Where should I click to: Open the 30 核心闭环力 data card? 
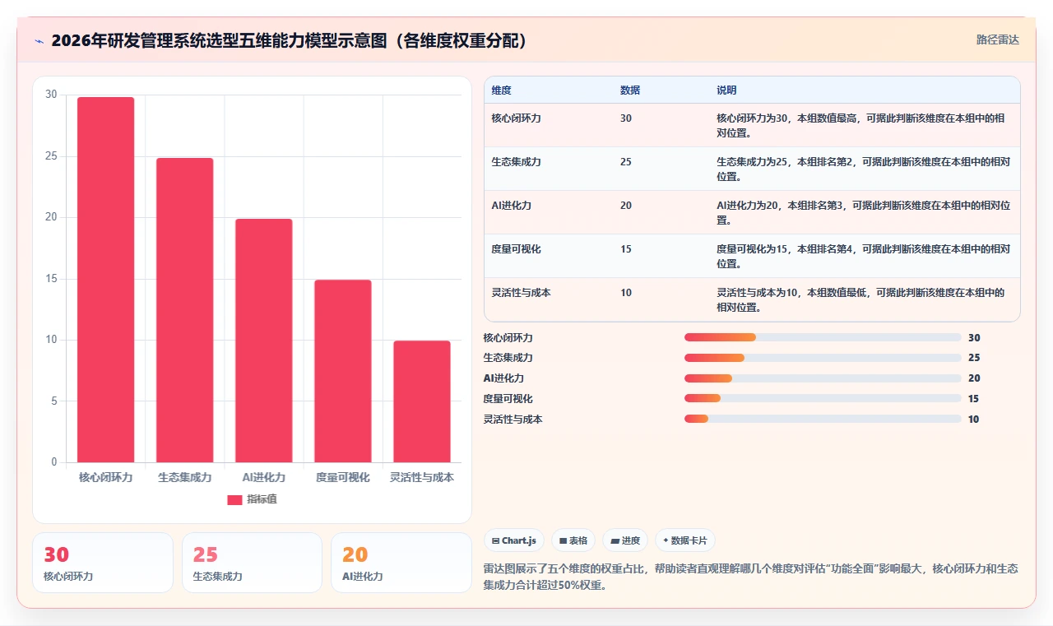[x=103, y=563]
